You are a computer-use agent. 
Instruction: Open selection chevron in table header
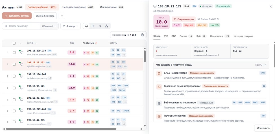pos(21,43)
